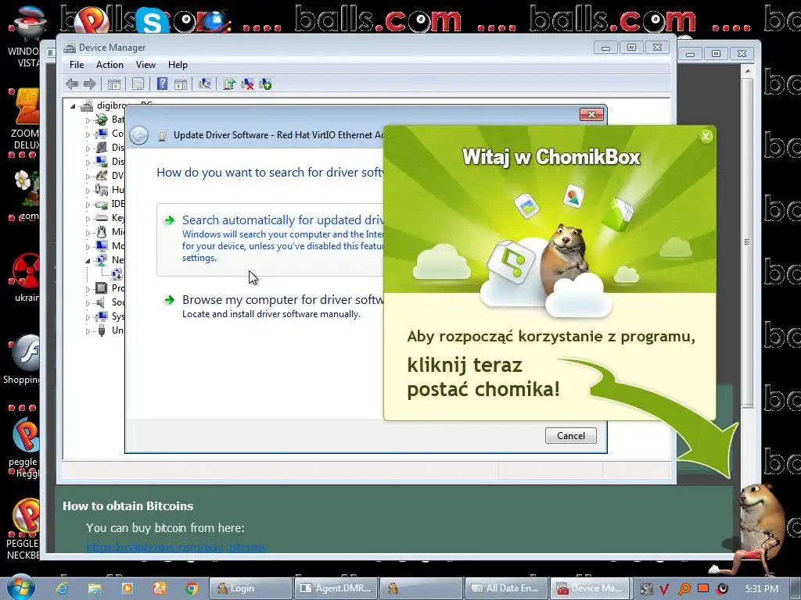Click the 5:31 PM system clock
The image size is (801, 600).
[x=762, y=589]
